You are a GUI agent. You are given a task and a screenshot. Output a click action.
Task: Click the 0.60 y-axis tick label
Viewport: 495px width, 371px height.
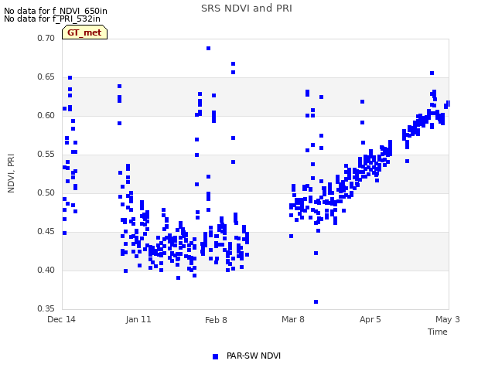click(x=46, y=115)
